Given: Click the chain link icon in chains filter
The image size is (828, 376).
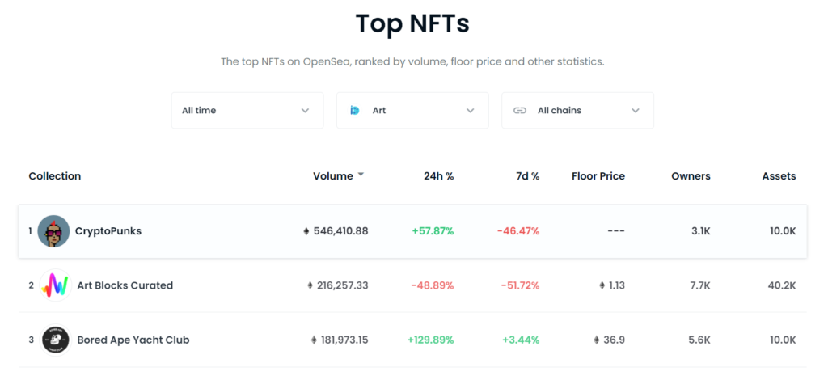Looking at the screenshot, I should (520, 110).
